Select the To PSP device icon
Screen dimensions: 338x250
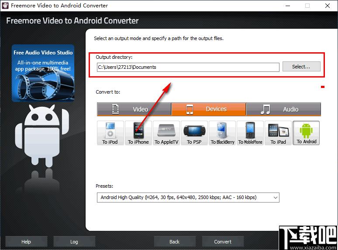194,133
